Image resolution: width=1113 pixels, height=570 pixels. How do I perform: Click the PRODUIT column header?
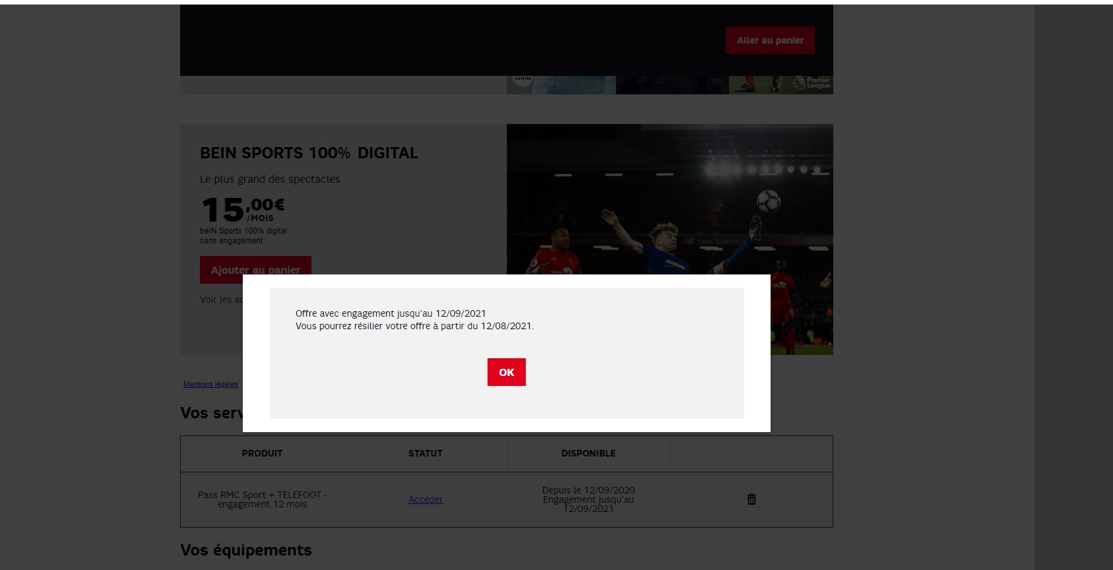pyautogui.click(x=262, y=453)
